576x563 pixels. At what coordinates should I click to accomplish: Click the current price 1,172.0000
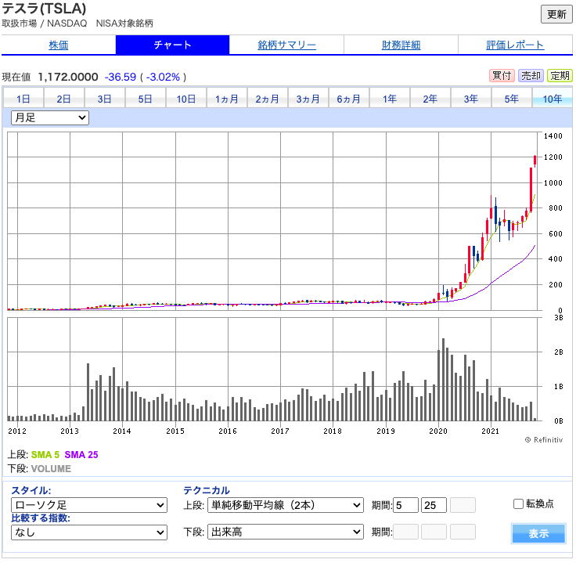click(x=68, y=77)
